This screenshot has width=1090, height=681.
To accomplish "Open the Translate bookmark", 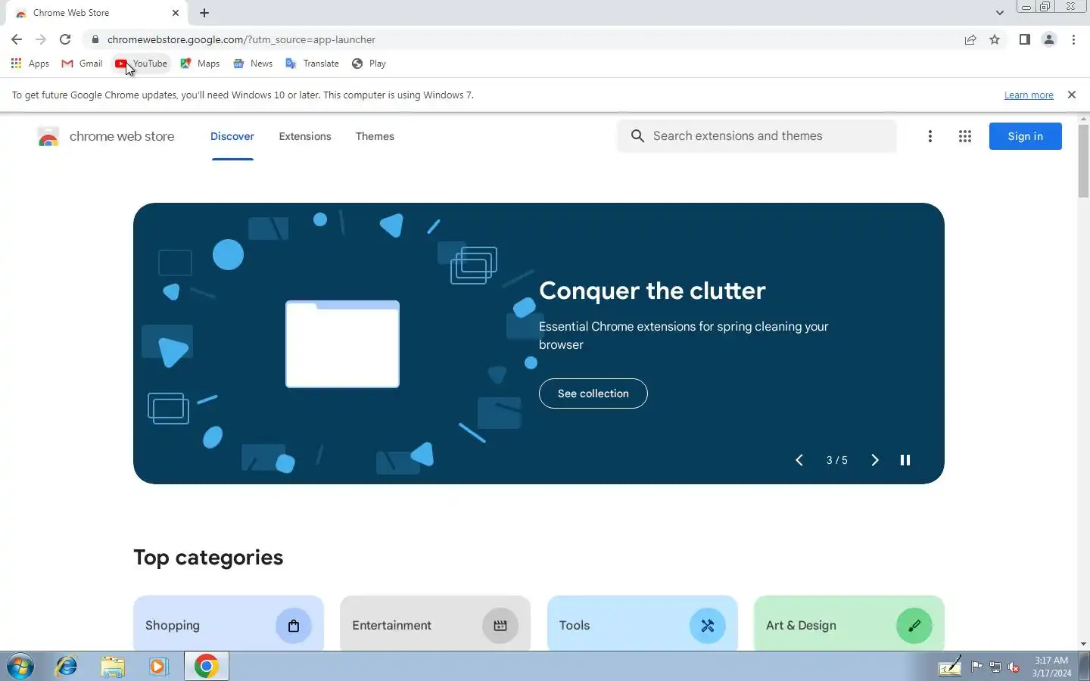I will tap(312, 64).
